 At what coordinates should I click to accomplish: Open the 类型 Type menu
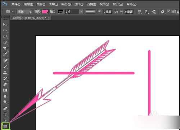[66, 4]
